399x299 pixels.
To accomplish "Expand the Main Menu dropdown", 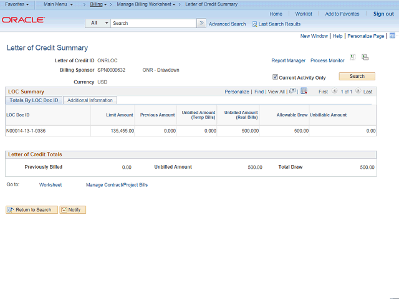I will tap(58, 4).
